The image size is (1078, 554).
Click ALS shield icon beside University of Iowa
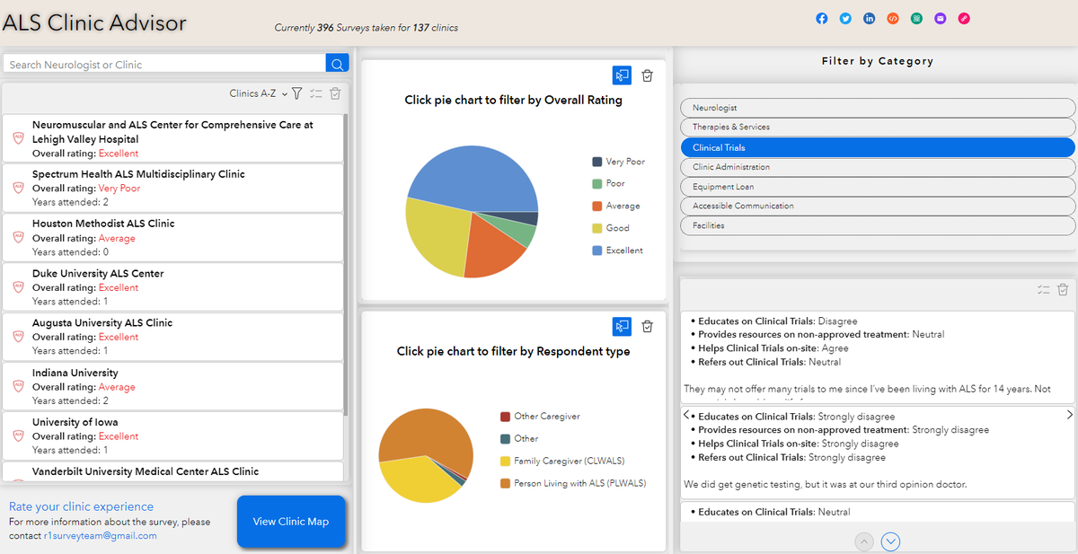coord(18,436)
